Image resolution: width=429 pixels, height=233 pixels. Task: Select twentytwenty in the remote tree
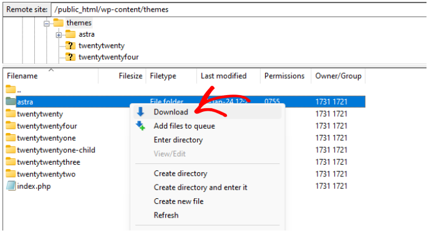(x=102, y=45)
